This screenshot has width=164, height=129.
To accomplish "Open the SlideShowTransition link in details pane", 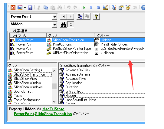I will pos(53,114).
